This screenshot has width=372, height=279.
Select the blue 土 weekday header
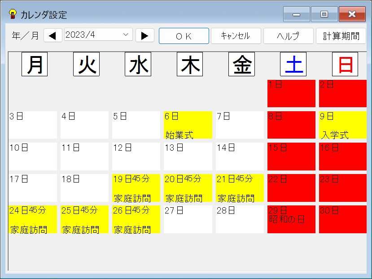293,64
